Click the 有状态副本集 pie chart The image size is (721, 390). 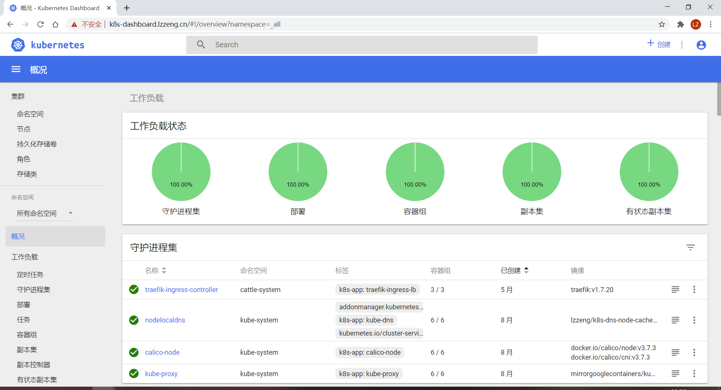pyautogui.click(x=649, y=172)
